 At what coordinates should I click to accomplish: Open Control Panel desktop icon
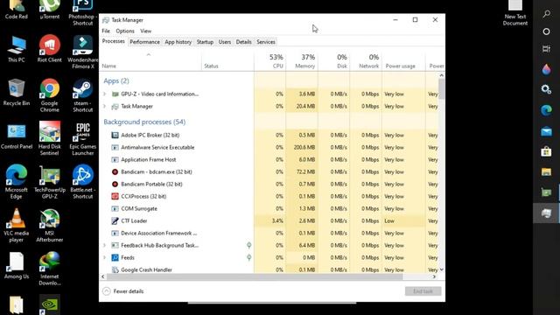click(17, 136)
